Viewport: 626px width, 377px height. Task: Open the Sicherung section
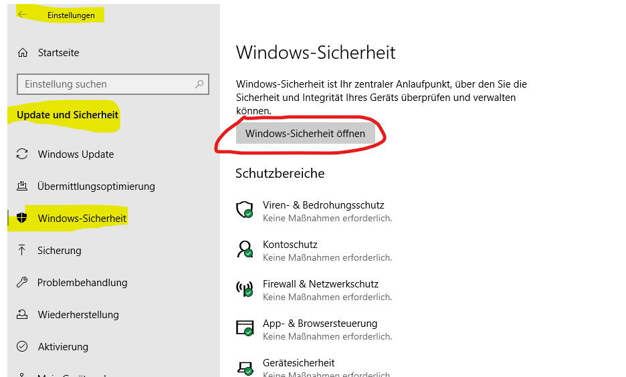[60, 251]
